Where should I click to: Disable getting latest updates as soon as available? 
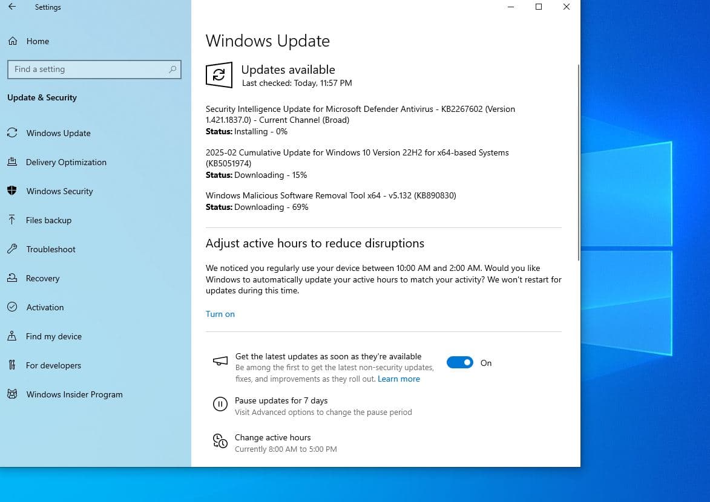(460, 362)
